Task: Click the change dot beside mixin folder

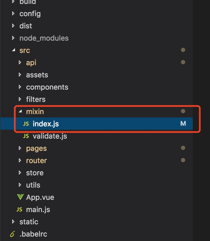Action: (x=183, y=111)
